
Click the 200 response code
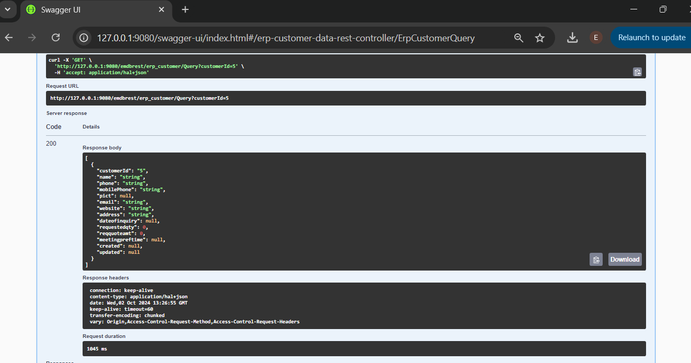pos(51,144)
